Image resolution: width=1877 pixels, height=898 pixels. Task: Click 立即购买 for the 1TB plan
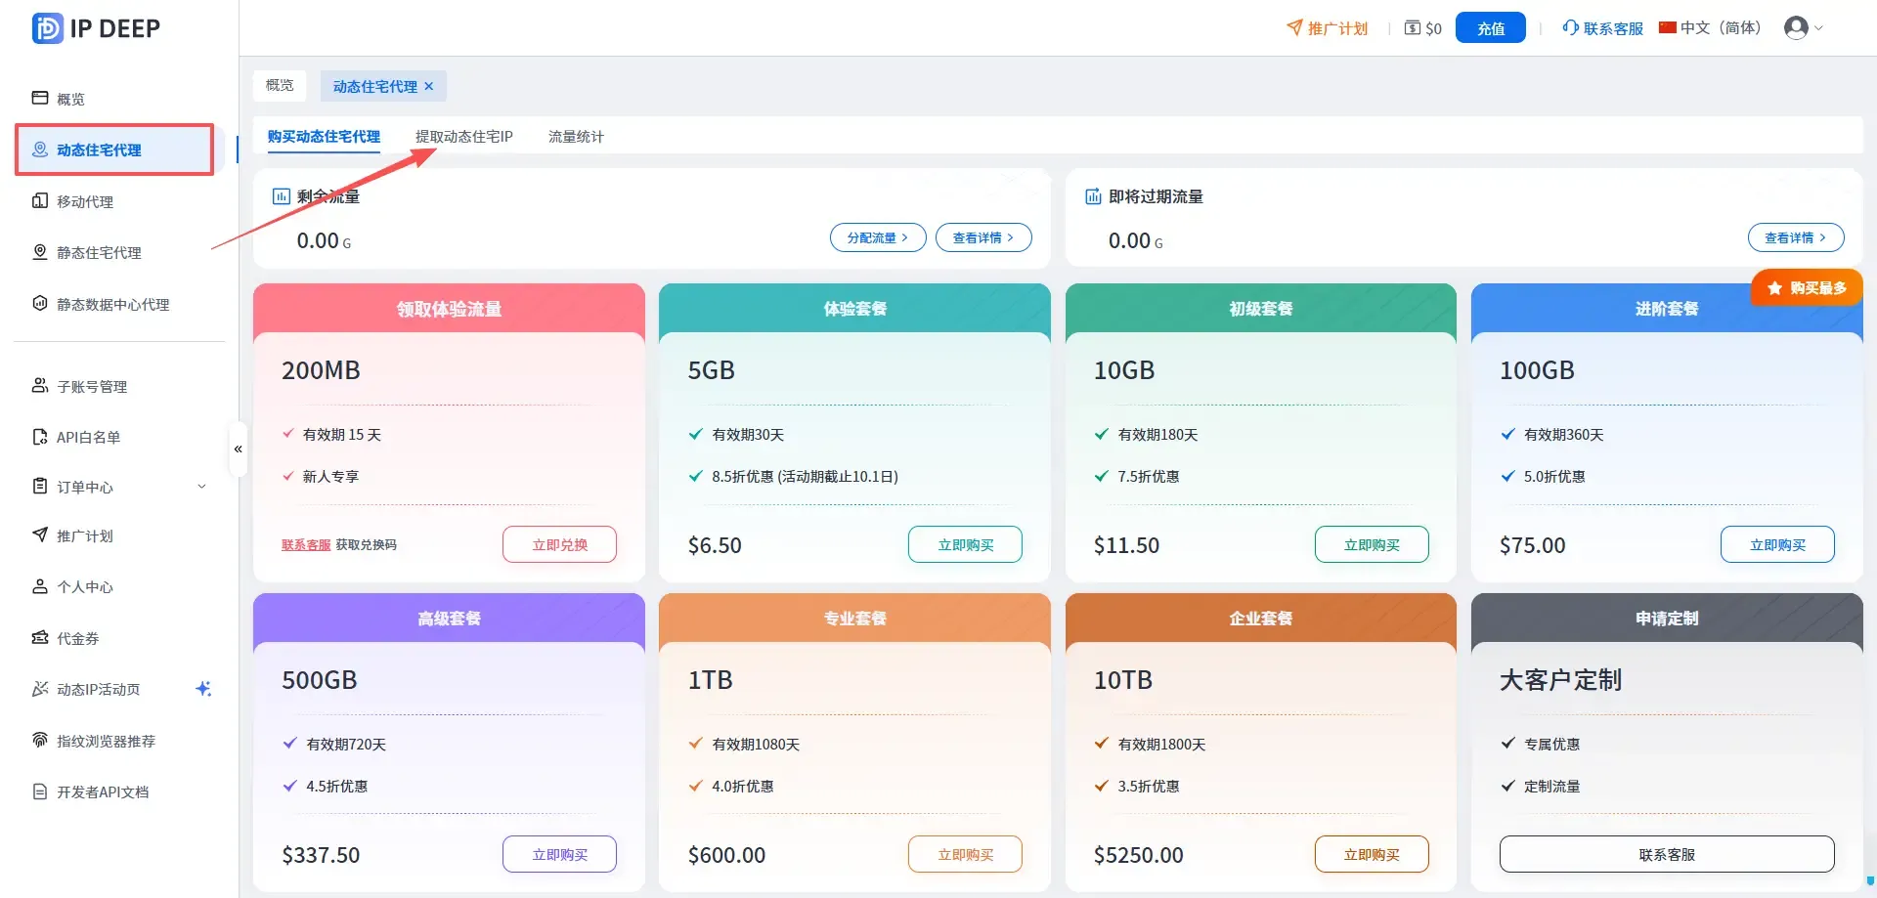pyautogui.click(x=965, y=854)
